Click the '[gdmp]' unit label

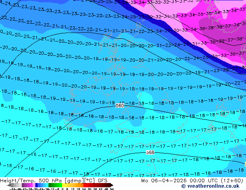74,181
